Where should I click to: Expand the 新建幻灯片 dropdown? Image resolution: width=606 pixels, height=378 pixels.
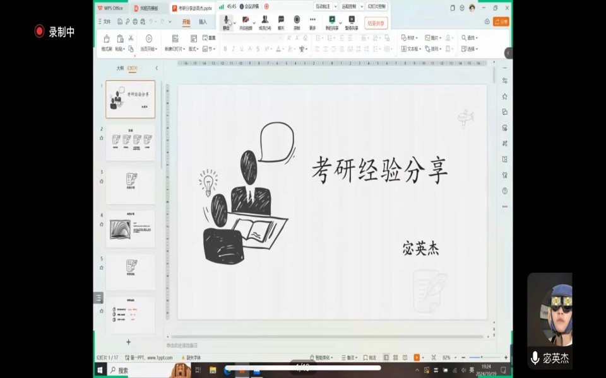coord(177,49)
